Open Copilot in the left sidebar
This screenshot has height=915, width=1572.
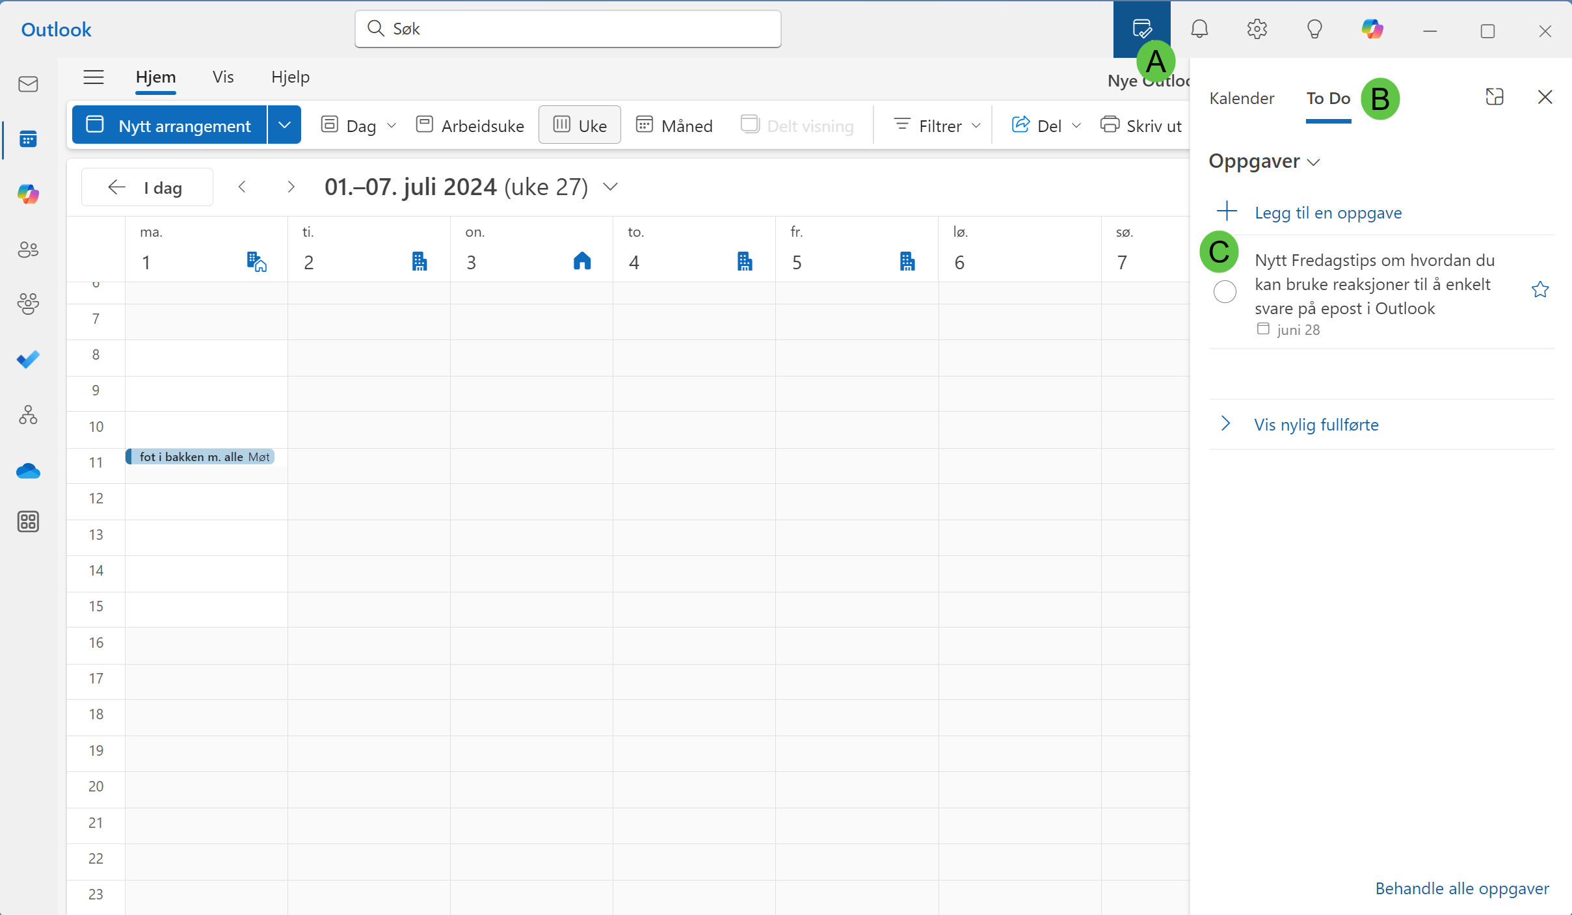click(x=28, y=194)
